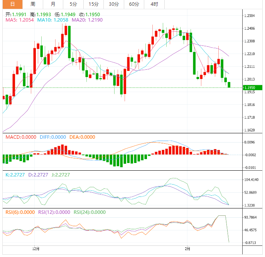Show the 30分 interval chart

[x=113, y=4]
